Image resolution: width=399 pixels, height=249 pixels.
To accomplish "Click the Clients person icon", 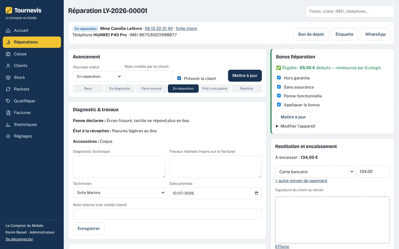I will tap(8, 66).
